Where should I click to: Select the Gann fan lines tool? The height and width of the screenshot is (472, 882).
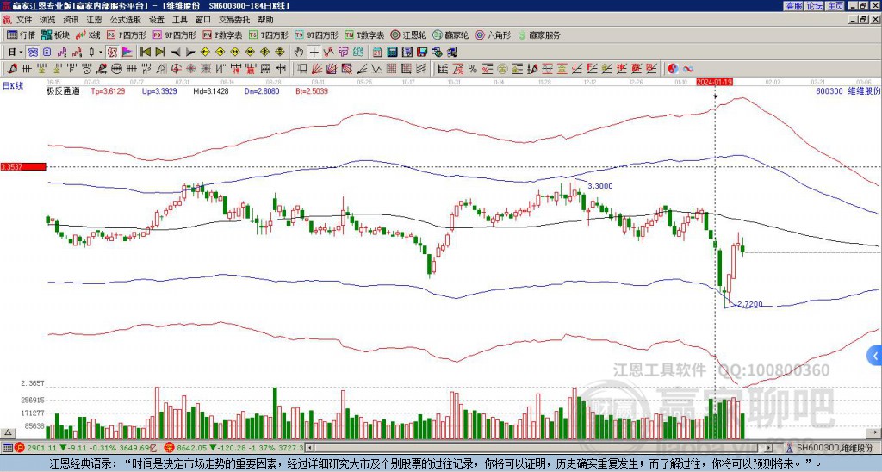(317, 69)
